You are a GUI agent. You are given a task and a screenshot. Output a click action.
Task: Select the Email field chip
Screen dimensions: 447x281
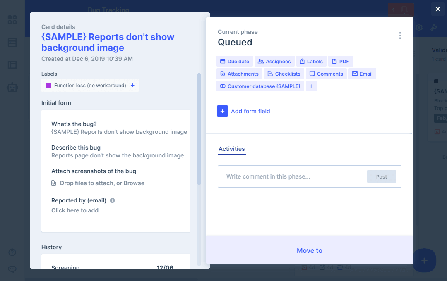pyautogui.click(x=362, y=74)
